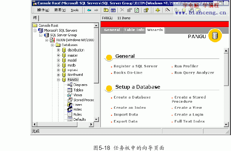Expand the model database node
The width and height of the screenshot is (231, 151).
(59, 60)
